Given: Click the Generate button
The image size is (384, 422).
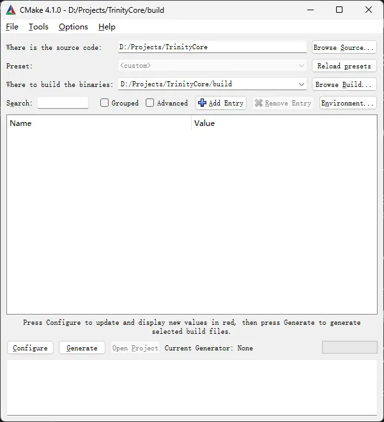Looking at the screenshot, I should click(82, 348).
